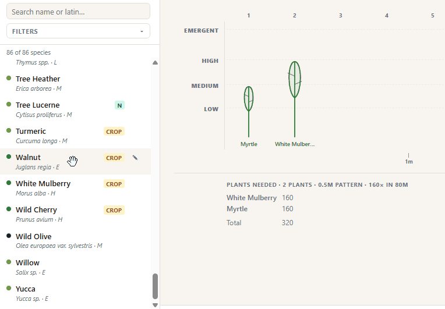
Task: Click the PLANTS NEEDED heading line
Action: pyautogui.click(x=317, y=185)
